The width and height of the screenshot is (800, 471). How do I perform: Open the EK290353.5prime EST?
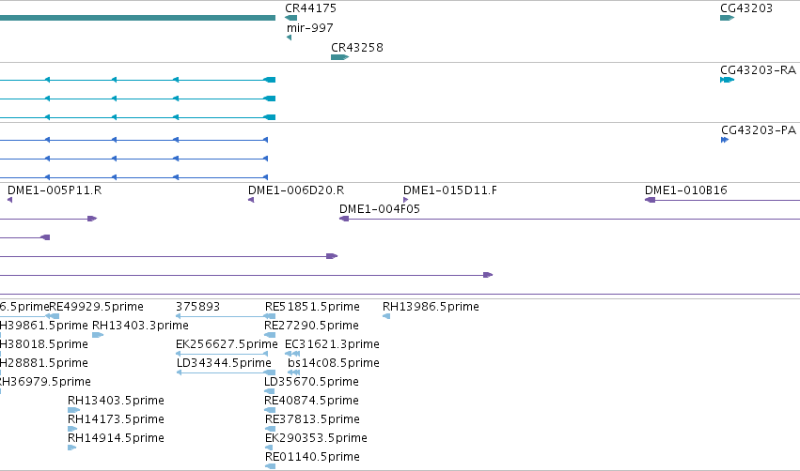coord(269,448)
